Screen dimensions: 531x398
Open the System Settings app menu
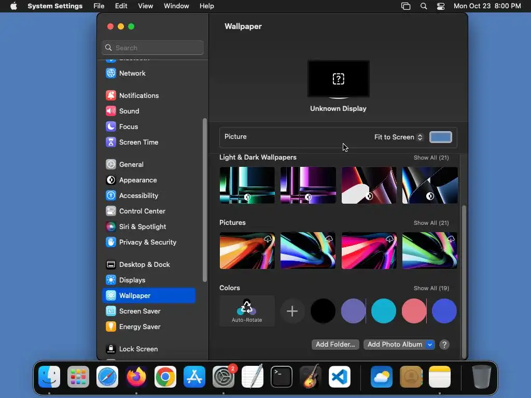[55, 6]
